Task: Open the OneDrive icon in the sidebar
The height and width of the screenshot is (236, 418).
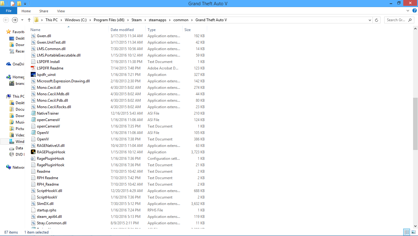Action: click(9, 64)
